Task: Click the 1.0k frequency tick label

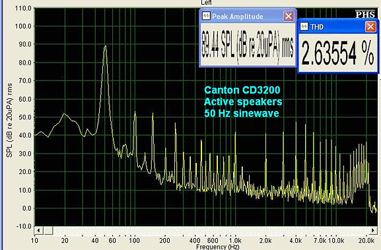Action: pyautogui.click(x=235, y=240)
